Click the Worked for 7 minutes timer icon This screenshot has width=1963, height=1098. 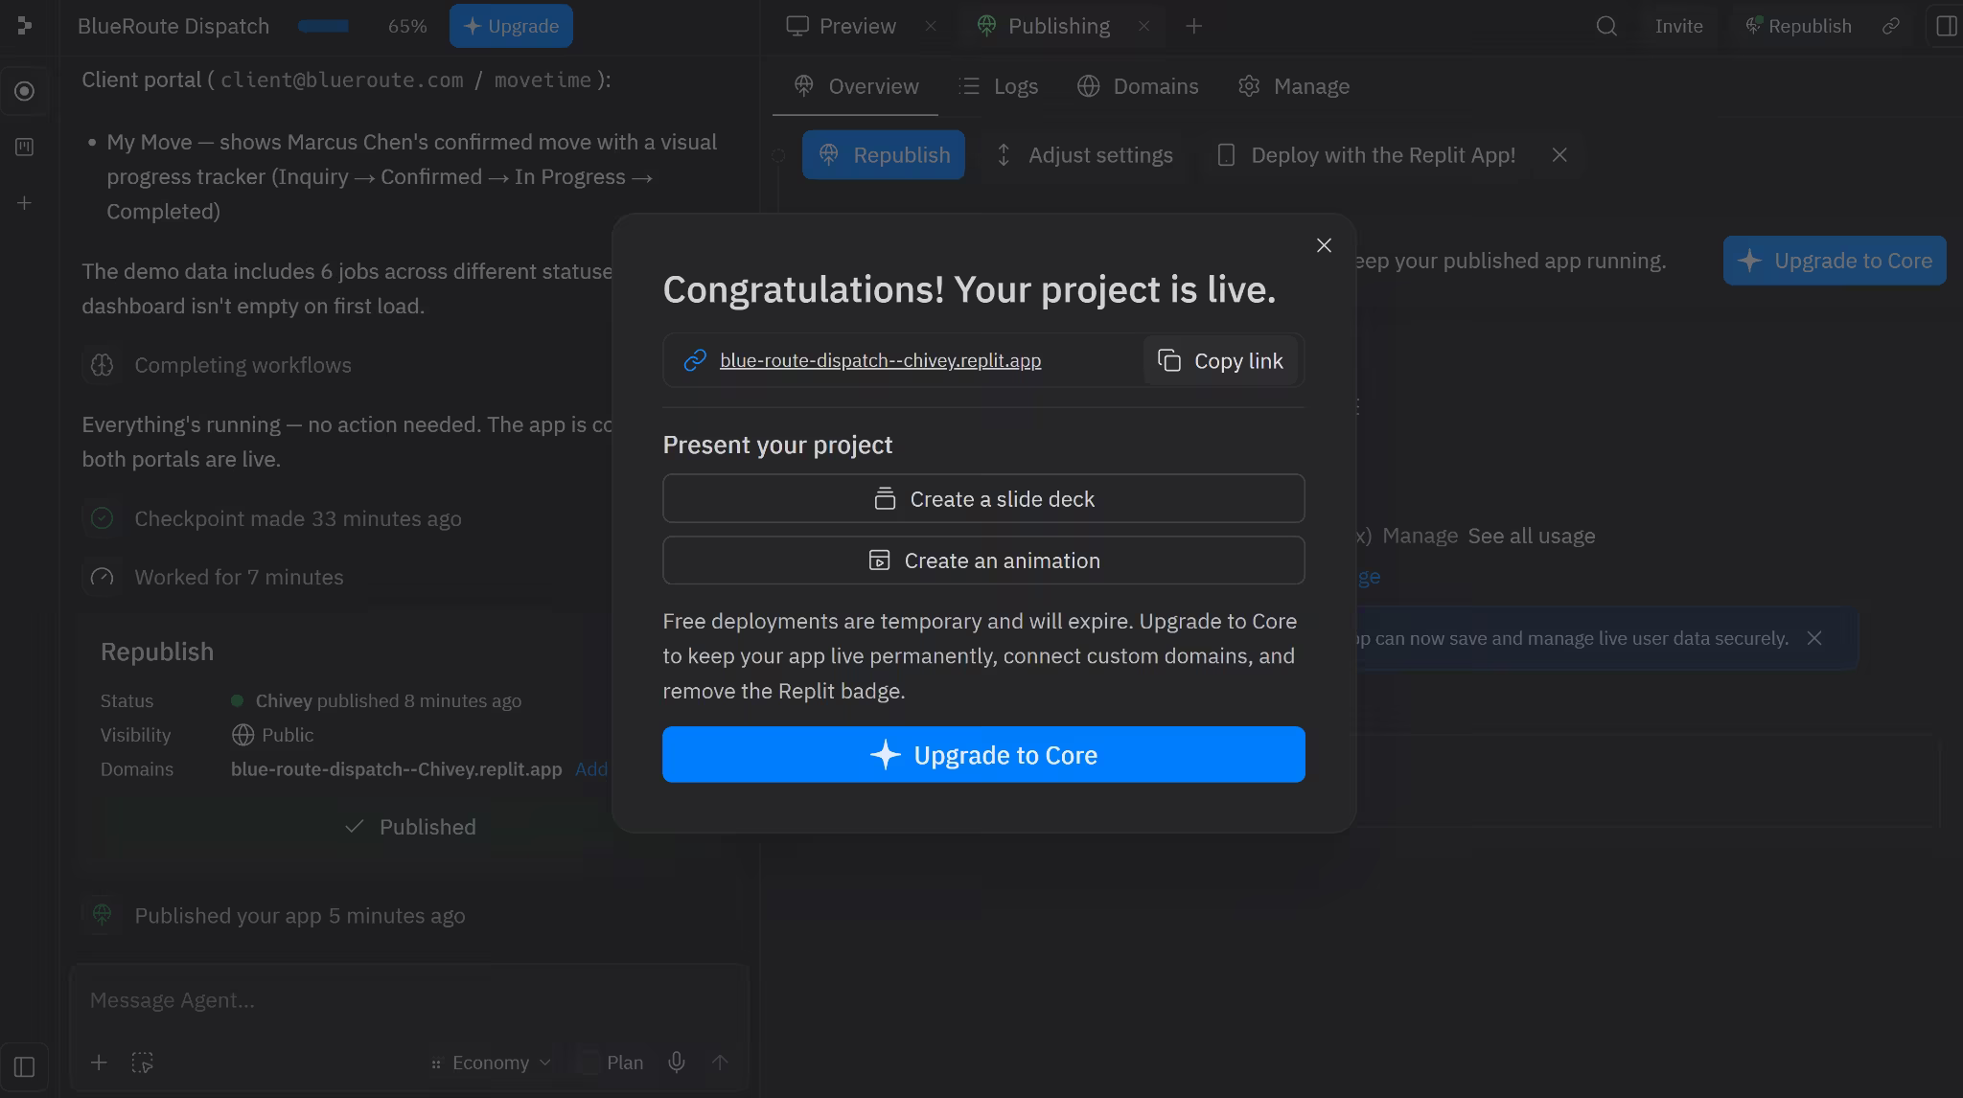pyautogui.click(x=102, y=577)
